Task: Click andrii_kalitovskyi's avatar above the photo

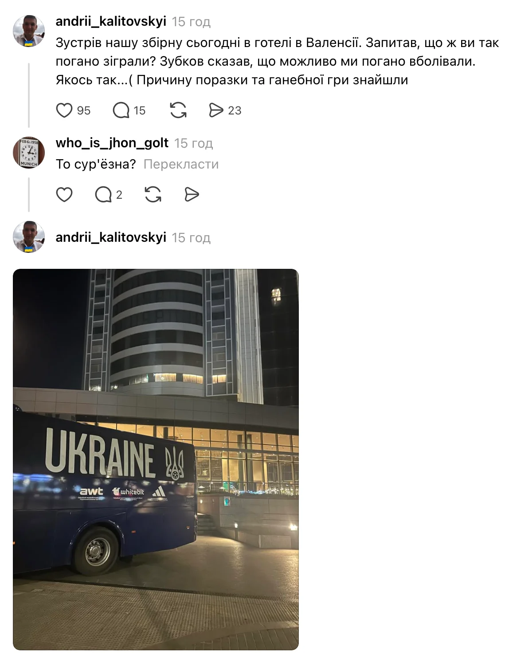Action: (29, 236)
